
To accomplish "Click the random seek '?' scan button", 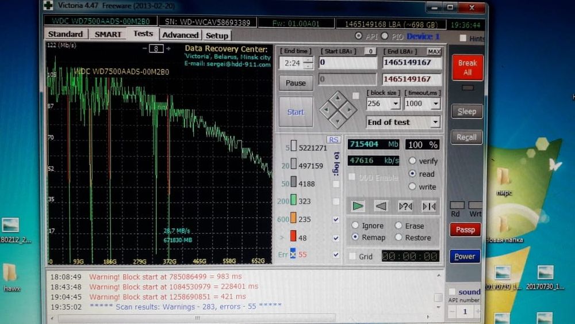I will point(405,206).
